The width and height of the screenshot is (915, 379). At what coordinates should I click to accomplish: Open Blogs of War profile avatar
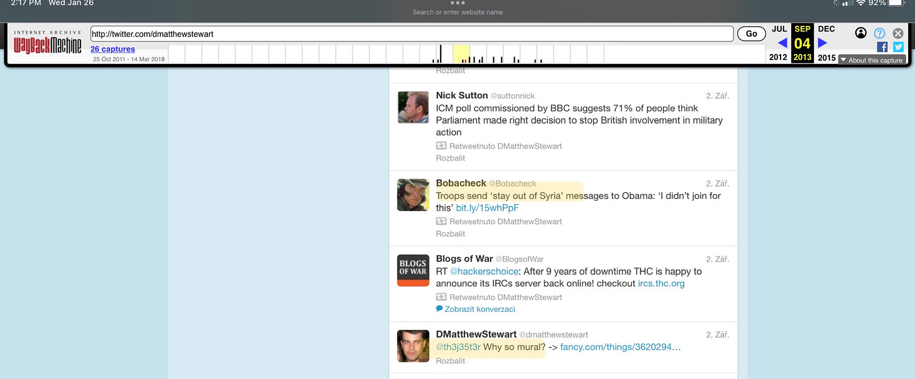tap(413, 270)
